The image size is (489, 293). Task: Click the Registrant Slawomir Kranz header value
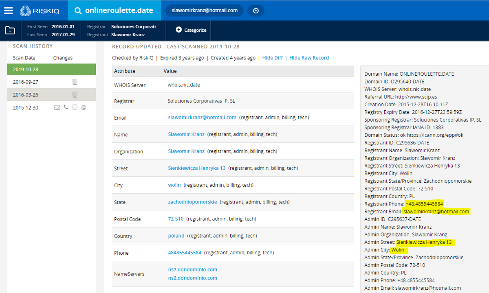click(128, 35)
